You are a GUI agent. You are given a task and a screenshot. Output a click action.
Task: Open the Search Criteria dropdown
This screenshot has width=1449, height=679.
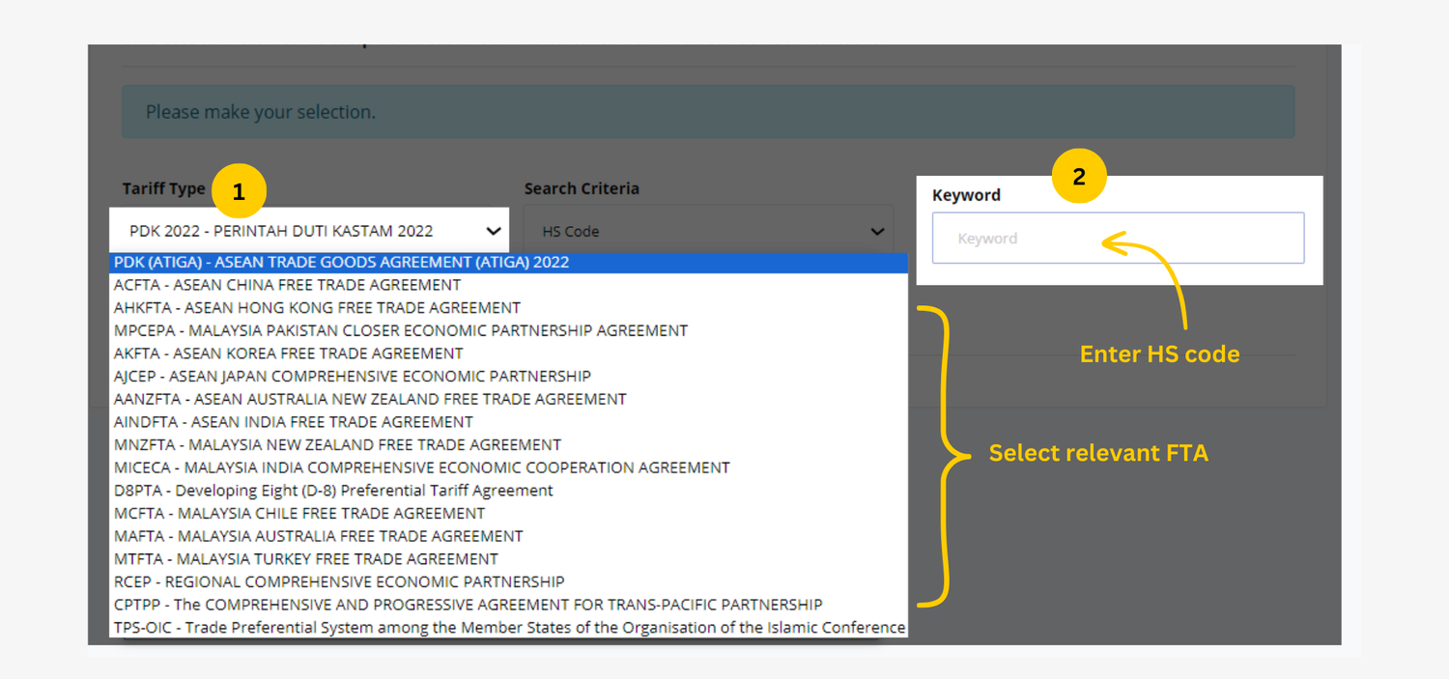pos(708,231)
